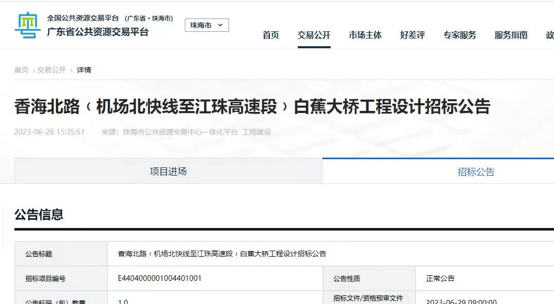Click the large 白蕉大桥工程设计招标公告 page heading

252,107
